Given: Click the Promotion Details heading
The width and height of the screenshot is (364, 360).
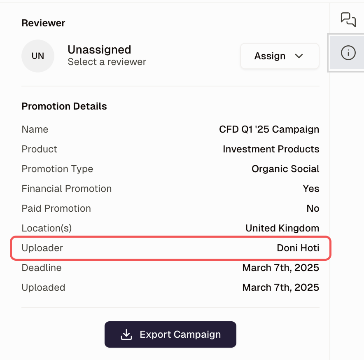Looking at the screenshot, I should click(64, 106).
